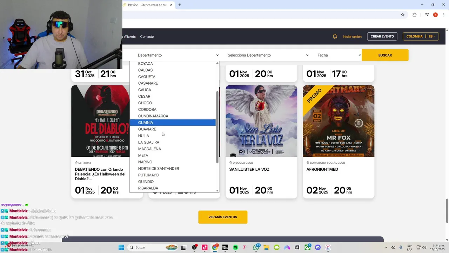Open the media control icon in Chrome toolbar

(x=427, y=15)
